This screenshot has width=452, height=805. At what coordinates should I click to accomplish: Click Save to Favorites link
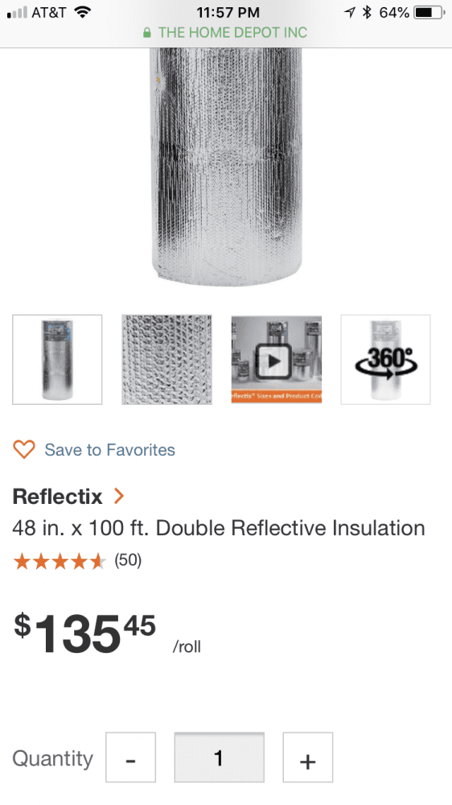click(110, 450)
